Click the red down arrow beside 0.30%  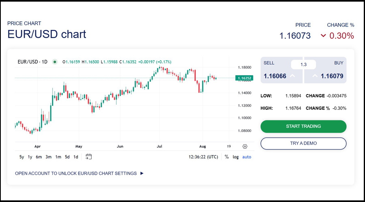[x=323, y=36]
